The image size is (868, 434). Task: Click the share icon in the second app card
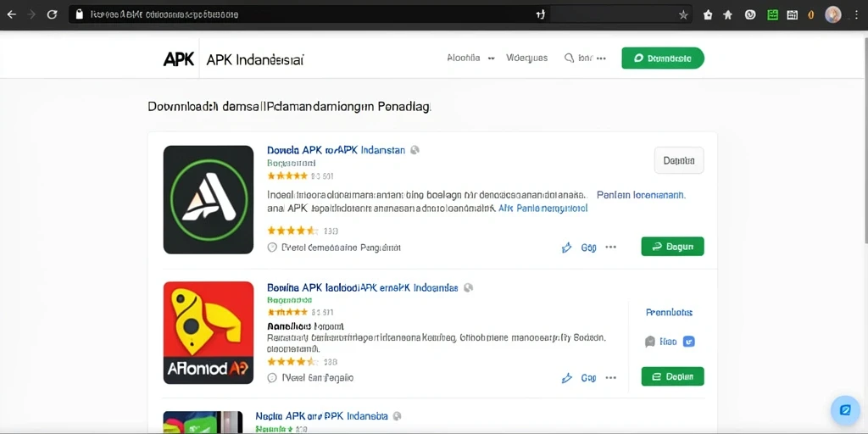[566, 378]
